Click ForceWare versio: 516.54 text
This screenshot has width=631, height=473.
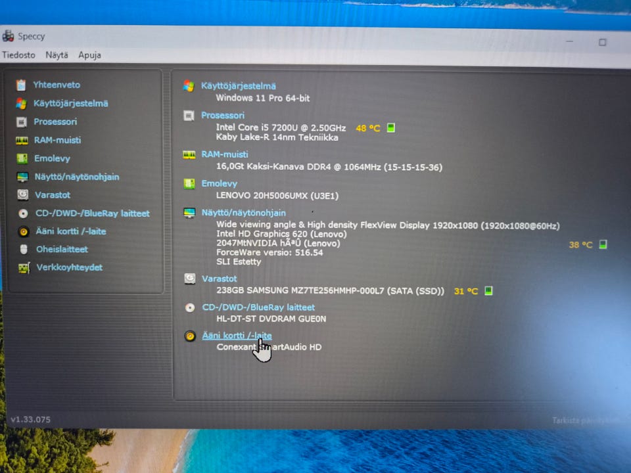269,252
